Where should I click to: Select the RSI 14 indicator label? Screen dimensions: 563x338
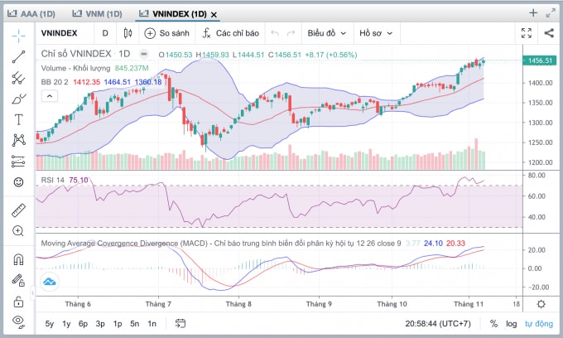(x=53, y=180)
